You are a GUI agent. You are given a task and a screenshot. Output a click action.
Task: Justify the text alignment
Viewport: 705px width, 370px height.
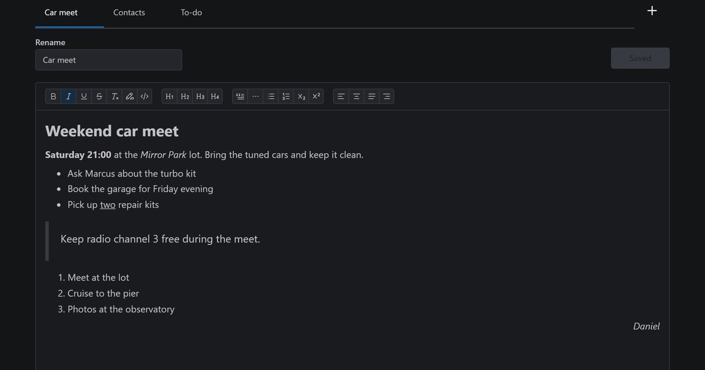[371, 96]
